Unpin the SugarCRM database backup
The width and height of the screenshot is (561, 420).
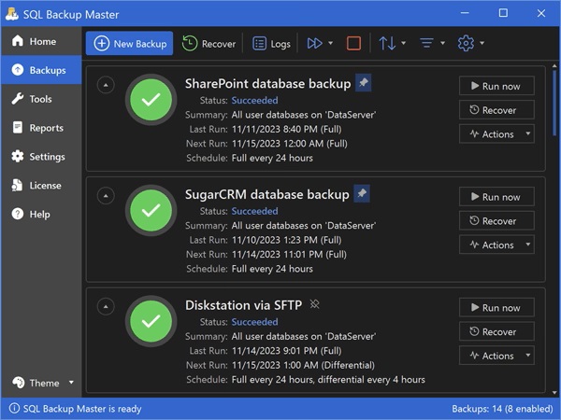pos(362,193)
